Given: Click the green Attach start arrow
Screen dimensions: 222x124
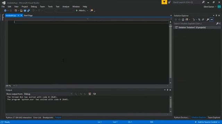Looking at the screenshot, I should click(x=77, y=11).
